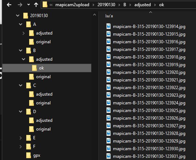Click scroll-up arrow of navigation tree
The width and height of the screenshot is (196, 160).
tap(95, 15)
